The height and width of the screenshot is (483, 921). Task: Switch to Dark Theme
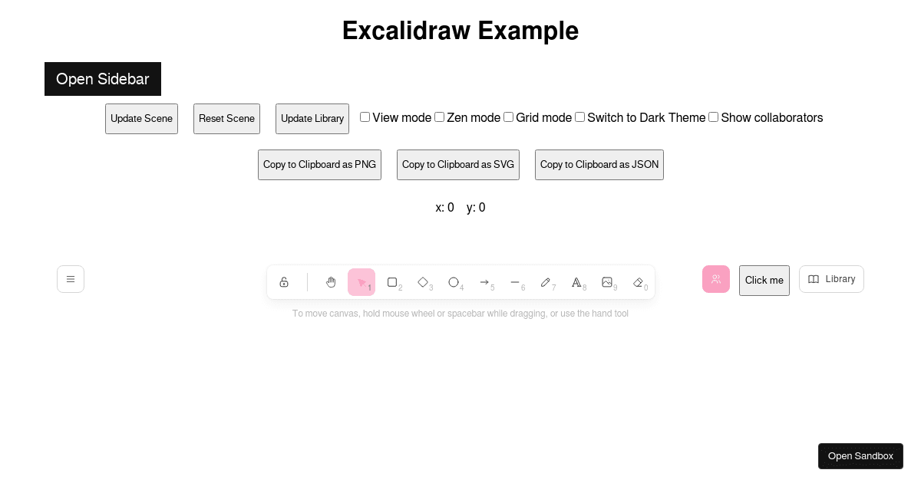click(x=579, y=117)
